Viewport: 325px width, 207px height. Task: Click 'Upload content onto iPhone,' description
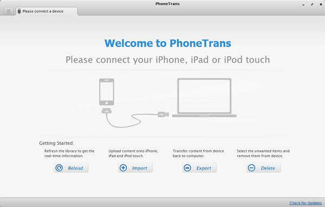pyautogui.click(x=133, y=151)
